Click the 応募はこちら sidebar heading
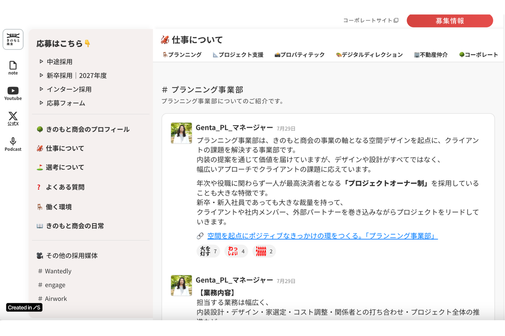This screenshot has height=336, width=505. [x=63, y=44]
